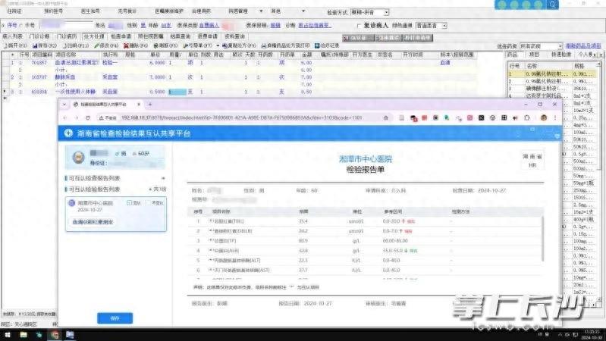
Task: Click the patient avatar in sidebar
Action: (77, 156)
